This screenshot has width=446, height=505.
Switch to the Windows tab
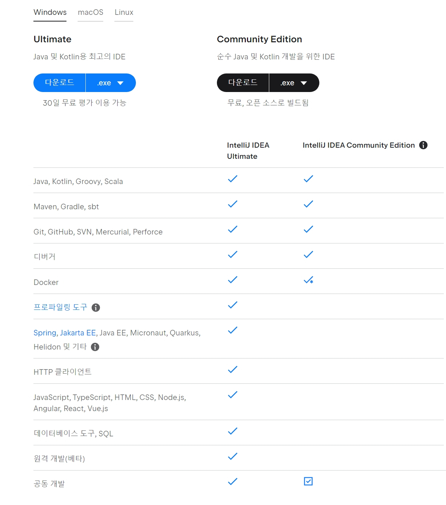(50, 12)
